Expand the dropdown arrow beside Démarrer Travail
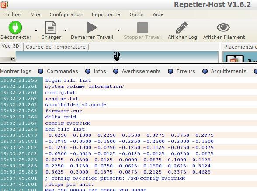The image size is (257, 191). coord(118,30)
